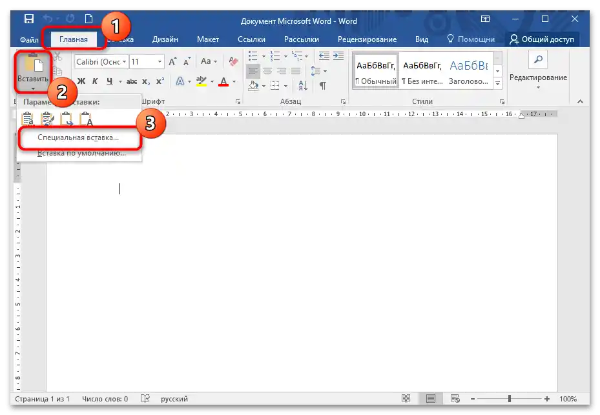This screenshot has width=600, height=415.
Task: Switch to the Дизайн tab
Action: point(165,39)
